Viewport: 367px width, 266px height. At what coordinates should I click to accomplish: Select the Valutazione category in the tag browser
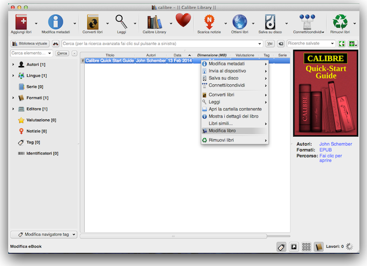click(41, 120)
